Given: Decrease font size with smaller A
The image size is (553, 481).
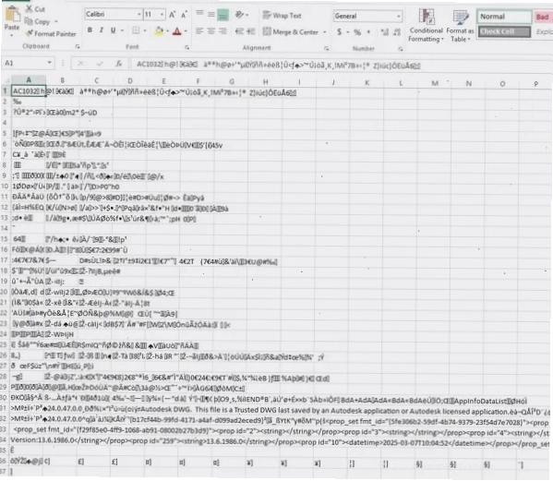Looking at the screenshot, I should pos(184,15).
